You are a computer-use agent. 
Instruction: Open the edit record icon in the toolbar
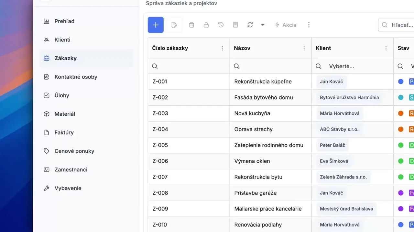coord(174,25)
